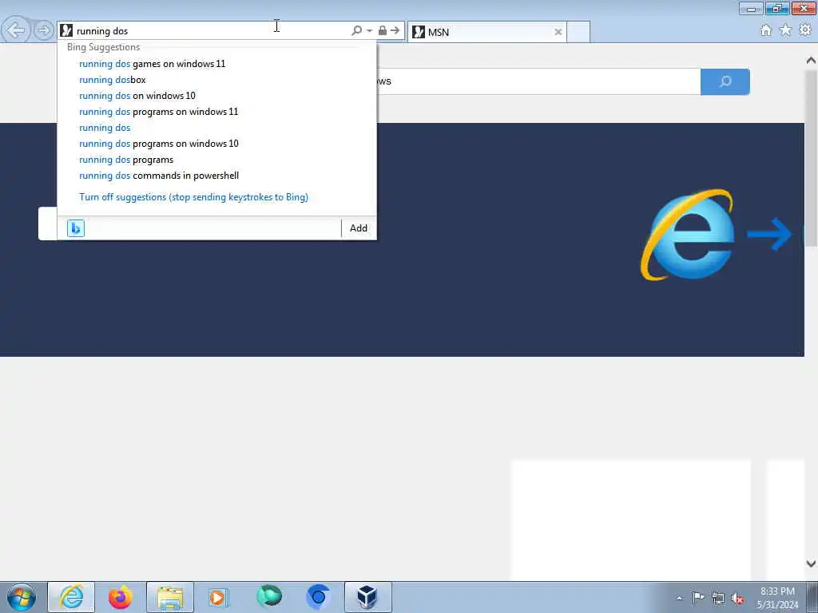
Task: Open Windows Explorer from the taskbar
Action: 170,597
